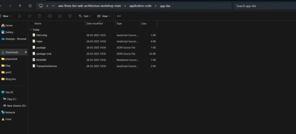Click the Rename toolbar icon
The height and width of the screenshot is (134, 296).
pyautogui.click(x=50, y=16)
